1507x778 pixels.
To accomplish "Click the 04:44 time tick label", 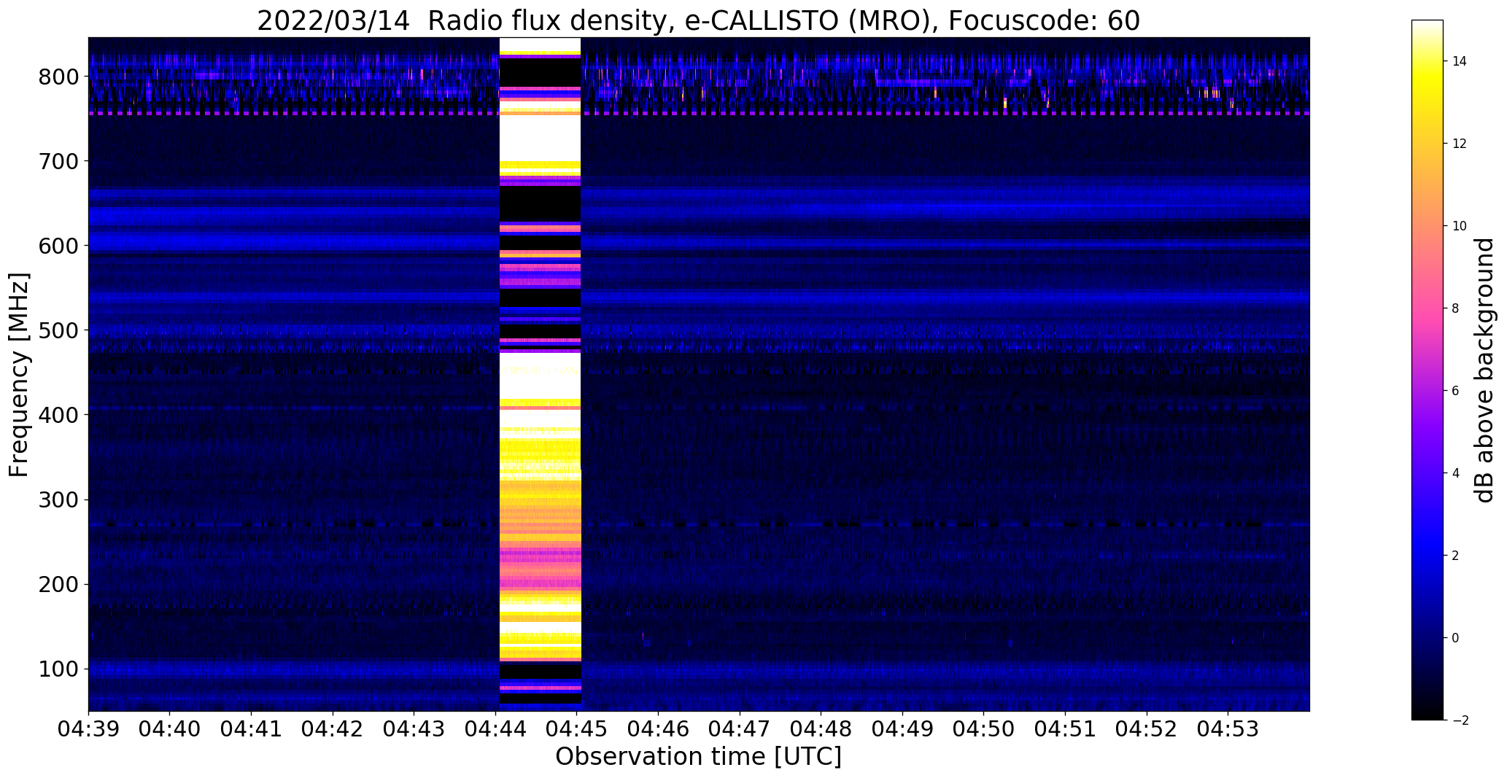I will 495,729.
